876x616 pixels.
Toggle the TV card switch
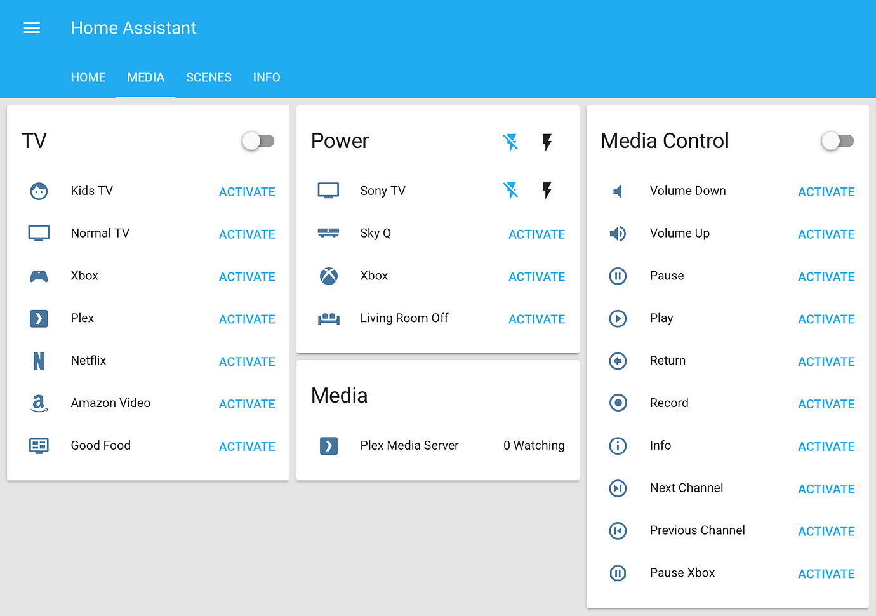pyautogui.click(x=258, y=141)
